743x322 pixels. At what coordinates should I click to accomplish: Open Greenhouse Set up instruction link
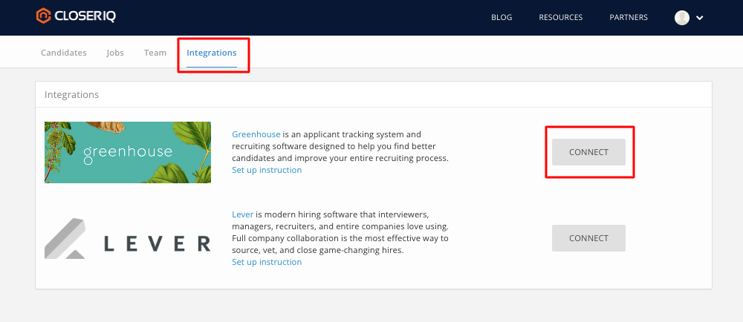[x=267, y=171]
